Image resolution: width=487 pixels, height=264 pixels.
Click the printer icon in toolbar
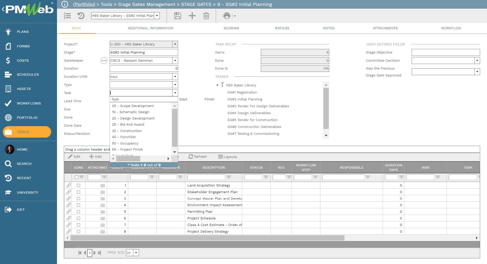tap(226, 16)
